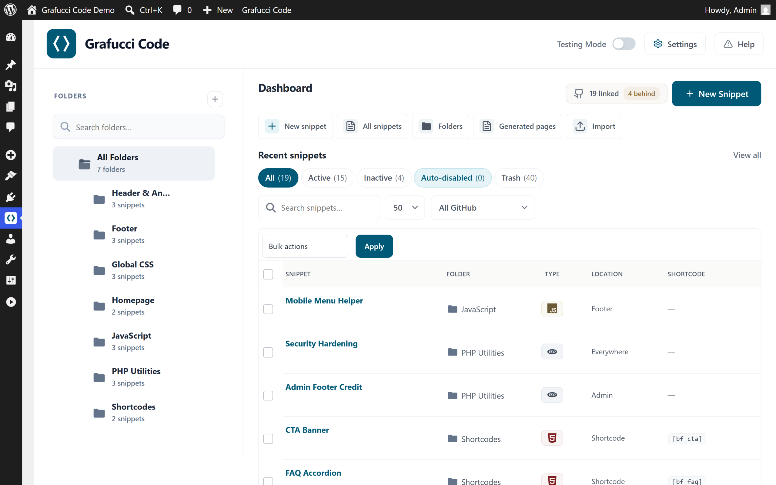Open Pages icon in admin sidebar
Screen dimensions: 776x485
click(x=11, y=106)
